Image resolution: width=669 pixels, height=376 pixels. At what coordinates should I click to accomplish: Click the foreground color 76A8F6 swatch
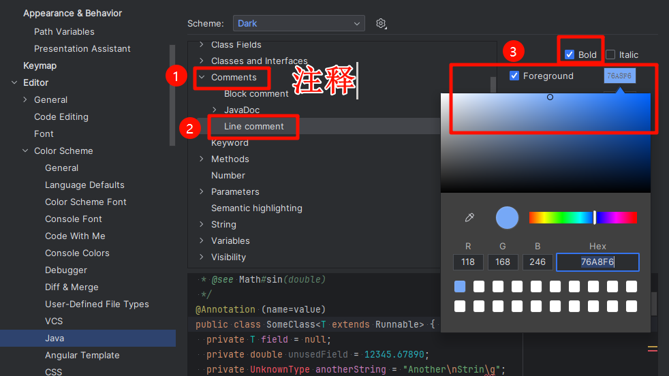click(619, 76)
